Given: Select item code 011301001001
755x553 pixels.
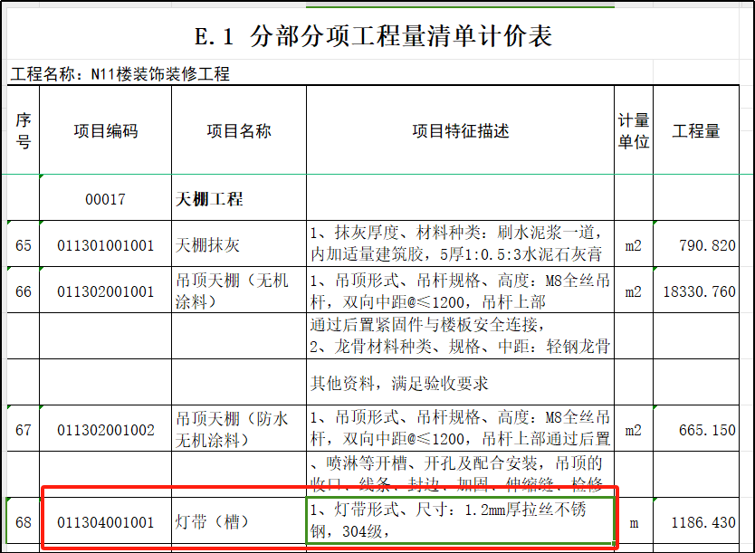Looking at the screenshot, I should (x=105, y=245).
